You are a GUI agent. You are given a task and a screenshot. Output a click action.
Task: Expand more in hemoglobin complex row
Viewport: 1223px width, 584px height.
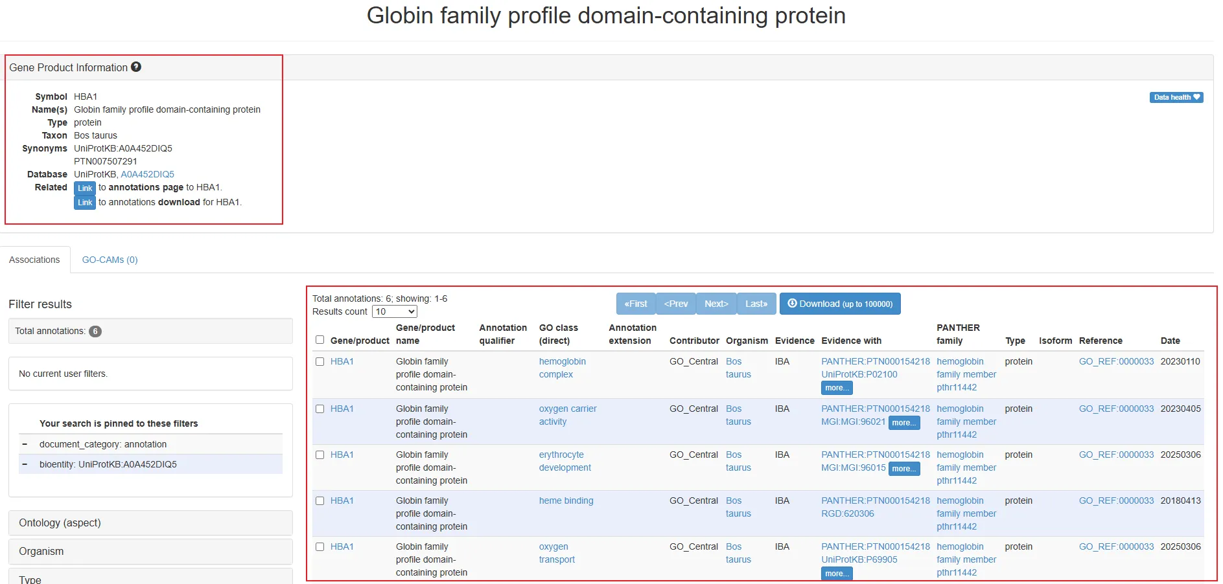[x=836, y=388]
